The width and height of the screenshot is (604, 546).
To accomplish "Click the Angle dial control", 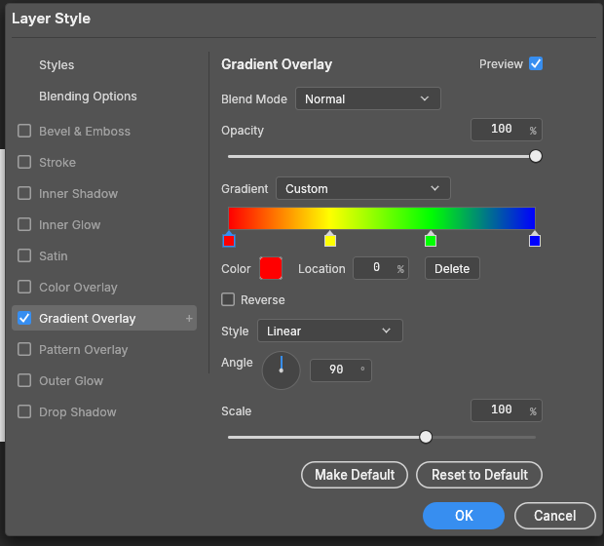I will click(282, 370).
